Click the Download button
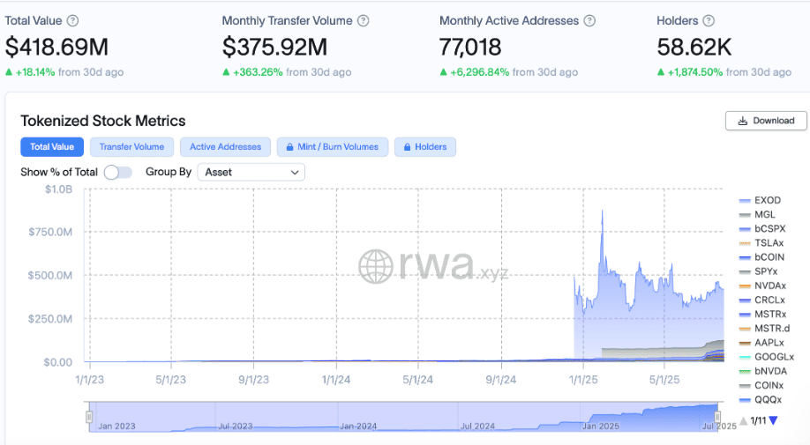 point(766,121)
